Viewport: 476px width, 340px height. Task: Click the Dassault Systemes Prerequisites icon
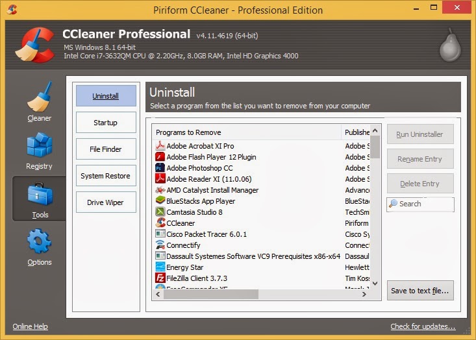pos(160,256)
